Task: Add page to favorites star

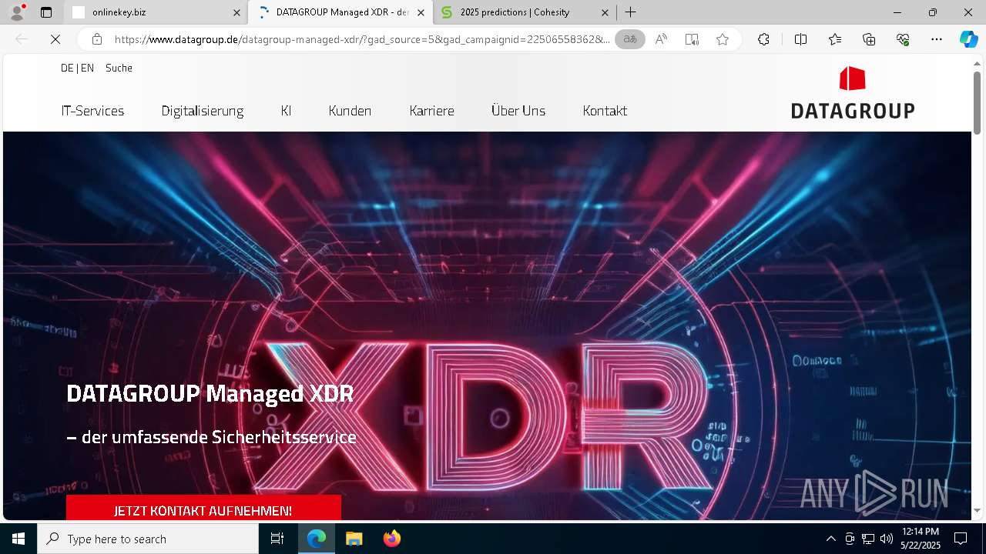Action: (x=723, y=40)
